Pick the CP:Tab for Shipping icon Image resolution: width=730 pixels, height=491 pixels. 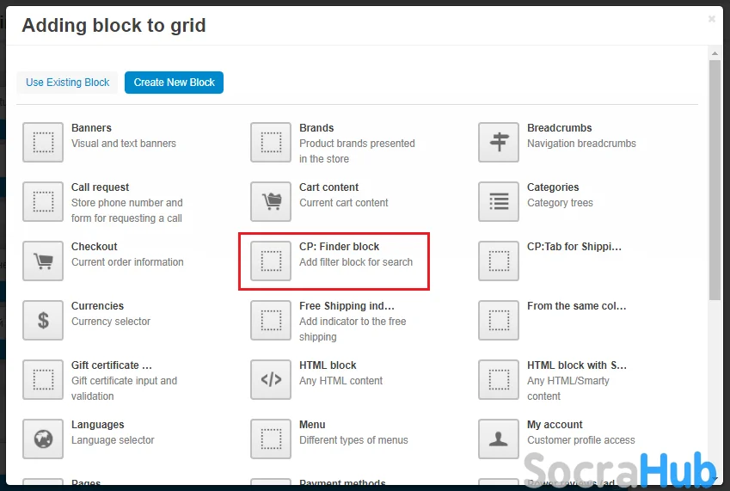[x=499, y=261]
